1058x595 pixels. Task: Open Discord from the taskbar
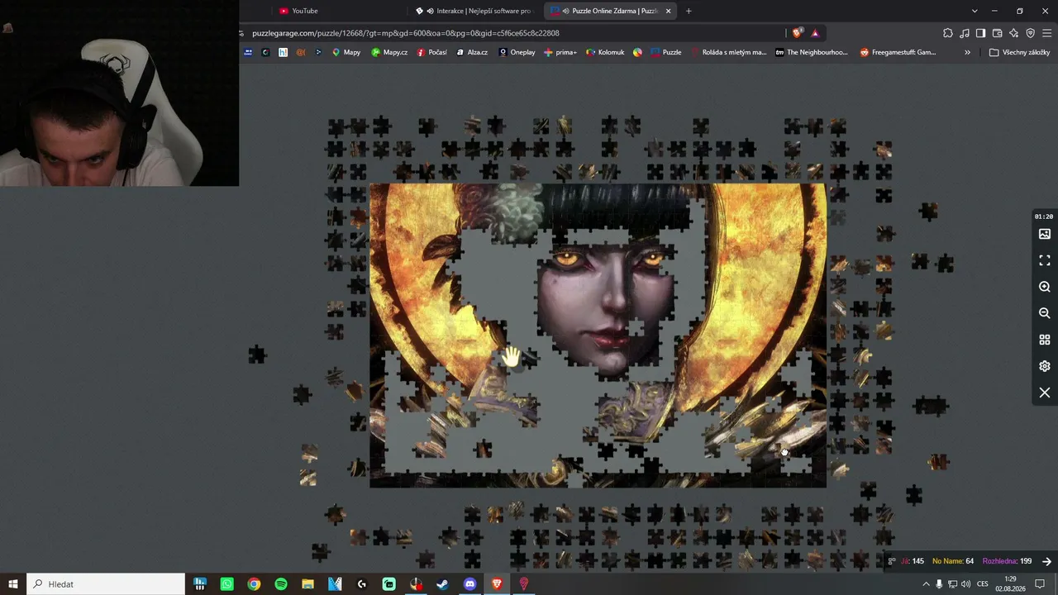coord(470,584)
